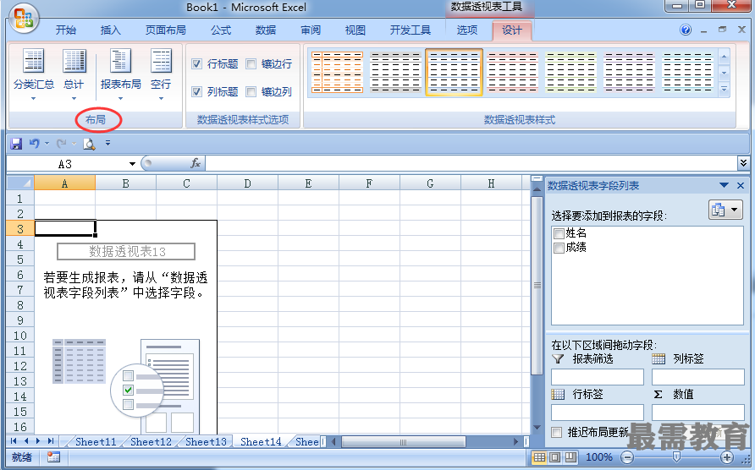Switch to Page Layout view in status bar
Screen dimensions: 755x470
pos(554,457)
